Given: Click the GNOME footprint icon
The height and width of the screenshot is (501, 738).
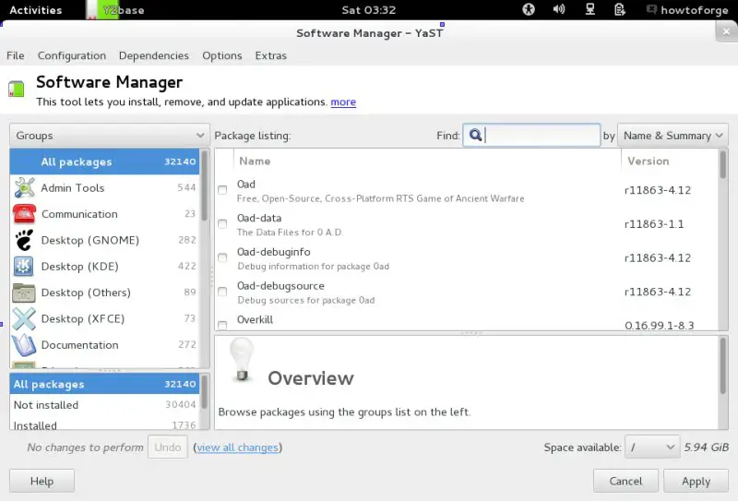Looking at the screenshot, I should (24, 240).
